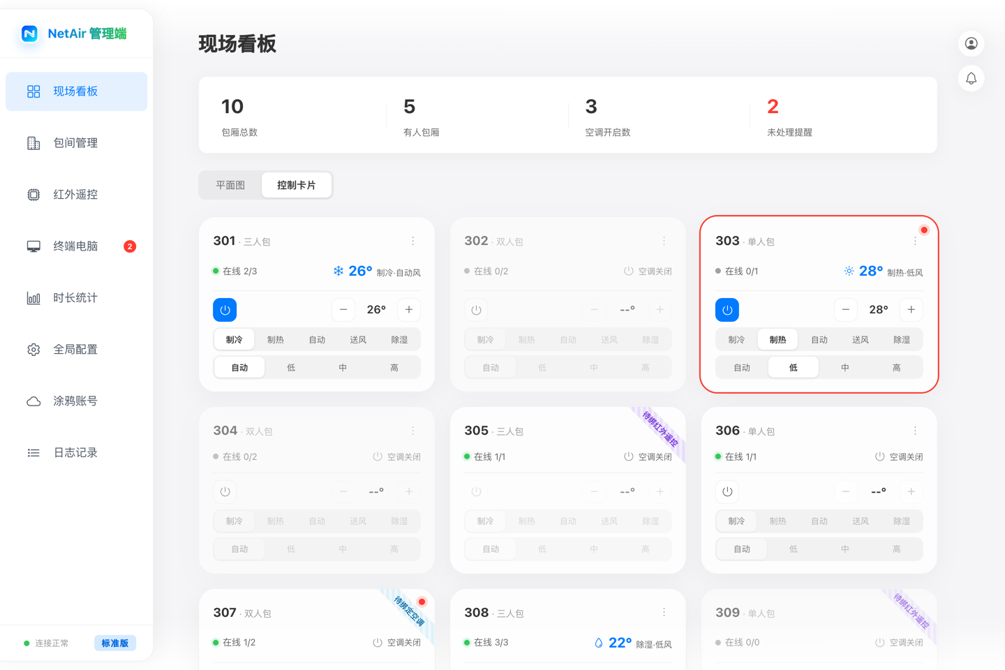Open more options menu for room 304
The height and width of the screenshot is (670, 1005).
pyautogui.click(x=412, y=431)
